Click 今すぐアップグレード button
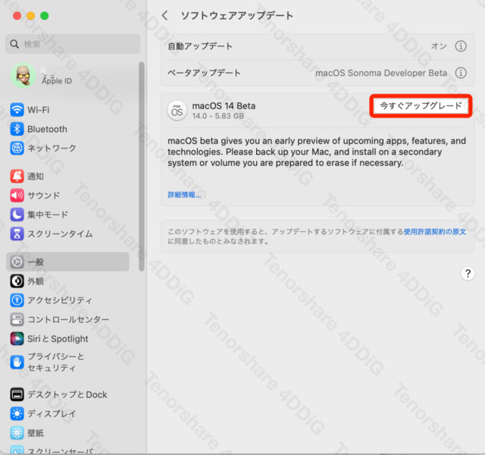 421,106
